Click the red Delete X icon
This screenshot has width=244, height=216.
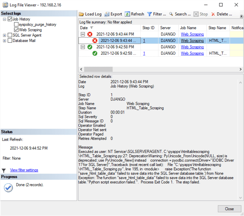tap(213, 14)
